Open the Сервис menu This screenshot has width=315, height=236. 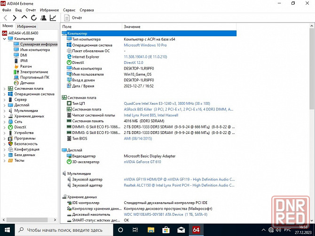pyautogui.click(x=69, y=9)
